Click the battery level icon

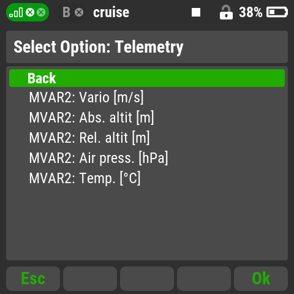tap(277, 12)
